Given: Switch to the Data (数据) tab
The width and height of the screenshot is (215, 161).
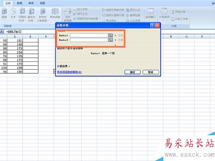Looking at the screenshot, I should click(x=19, y=3).
